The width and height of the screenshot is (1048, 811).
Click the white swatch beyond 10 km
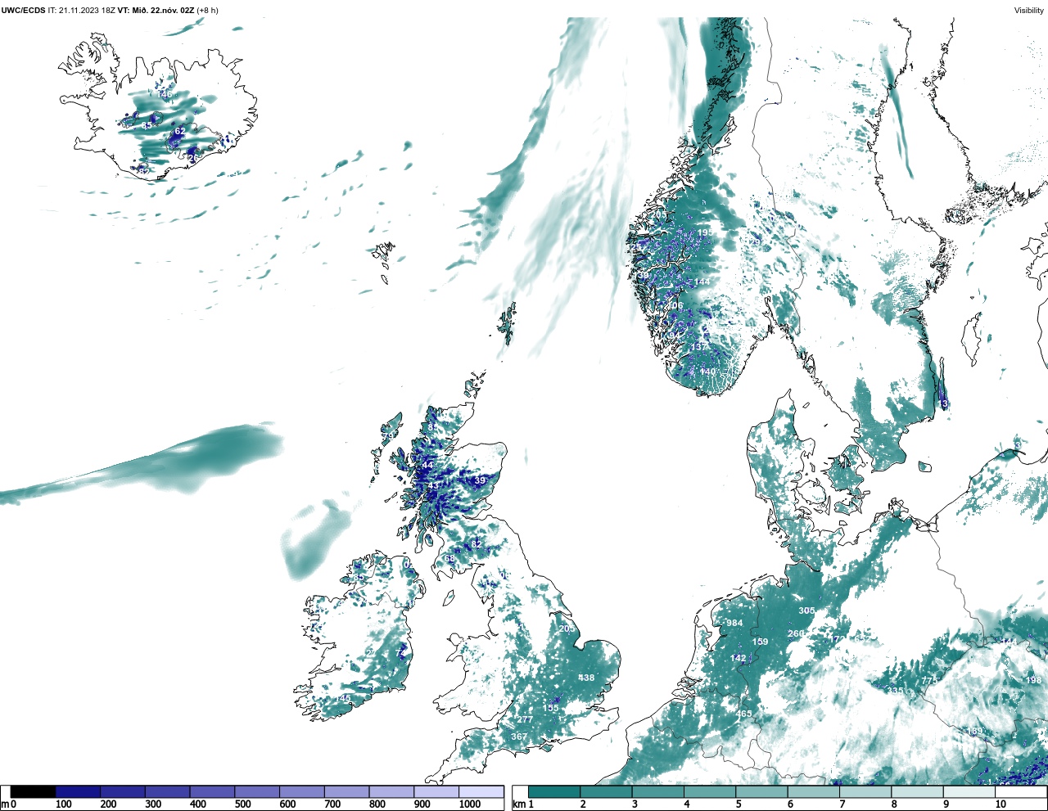pyautogui.click(x=1021, y=791)
